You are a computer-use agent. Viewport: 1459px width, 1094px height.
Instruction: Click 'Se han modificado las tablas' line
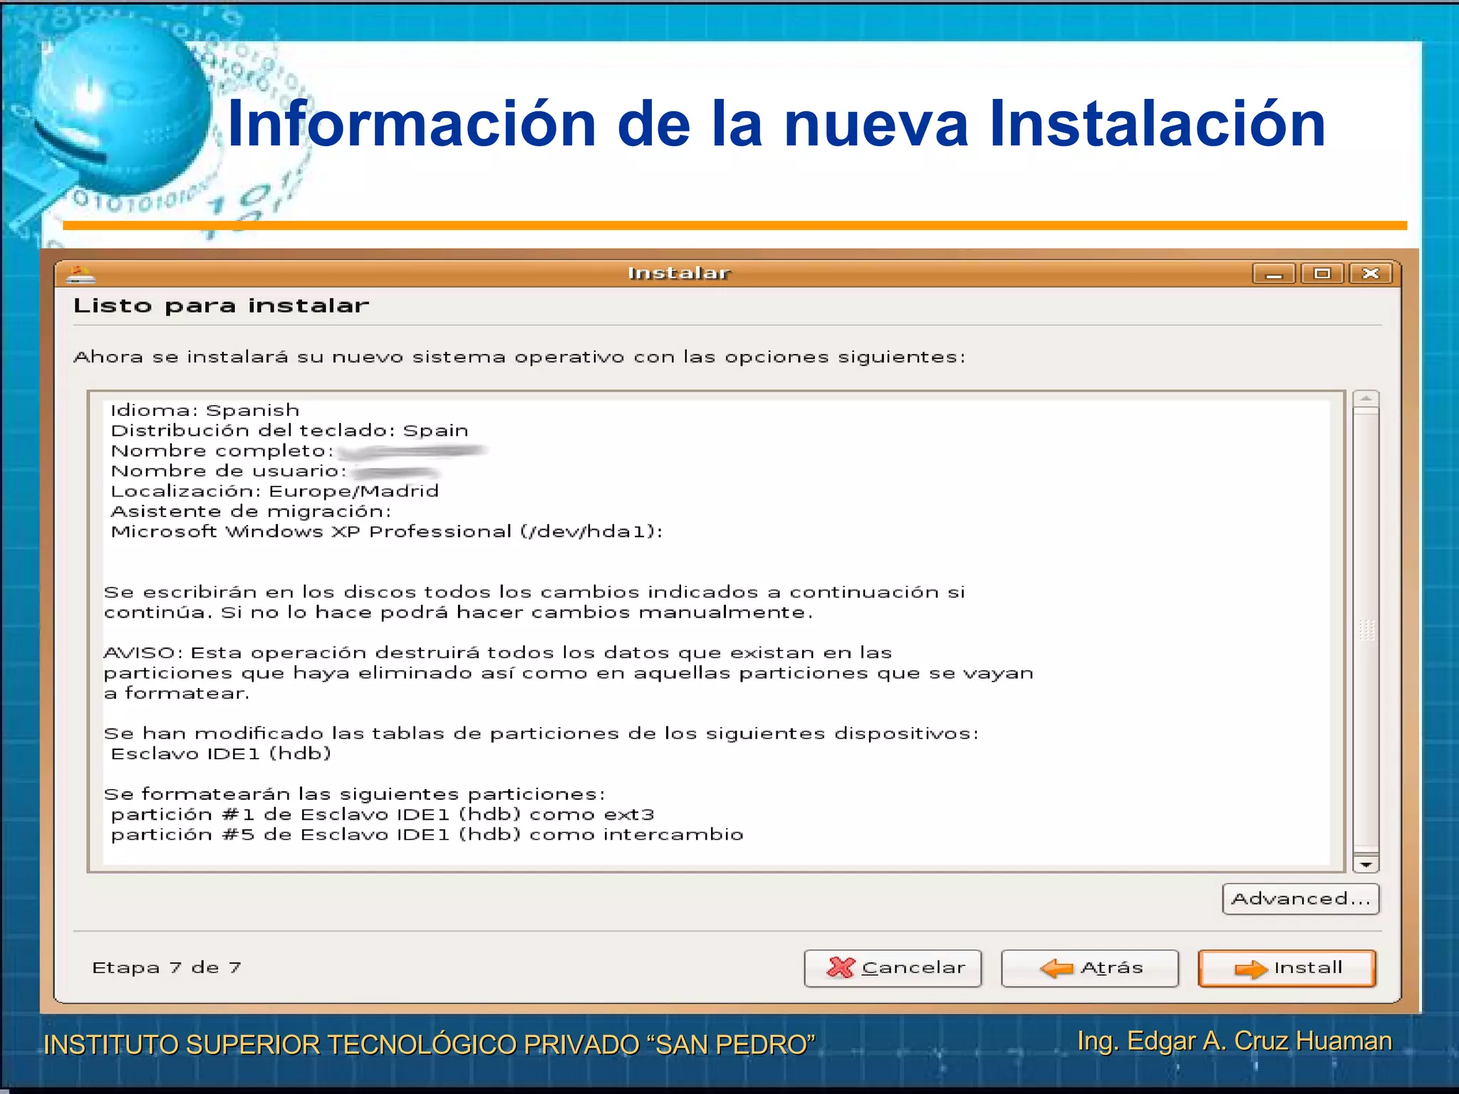coord(541,734)
